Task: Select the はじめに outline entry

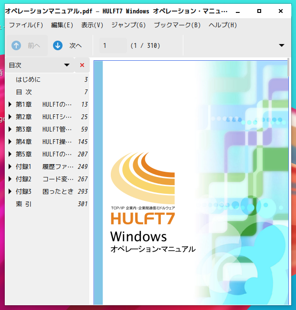Action: tap(28, 79)
